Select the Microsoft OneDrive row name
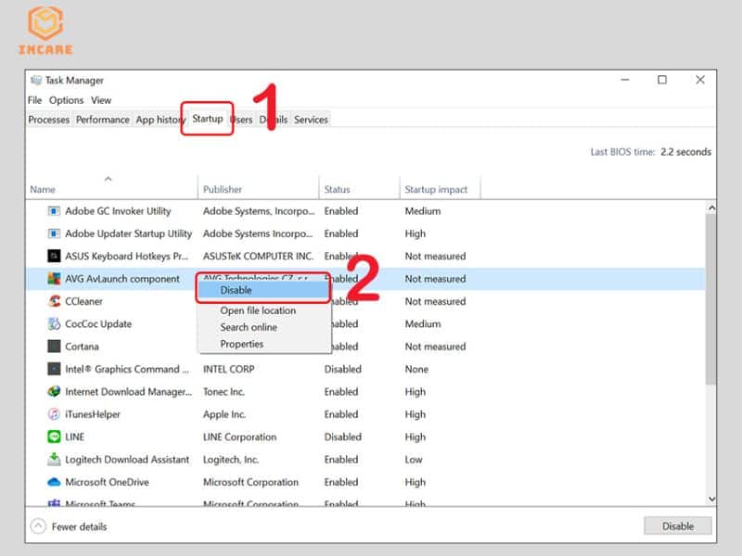 [107, 482]
